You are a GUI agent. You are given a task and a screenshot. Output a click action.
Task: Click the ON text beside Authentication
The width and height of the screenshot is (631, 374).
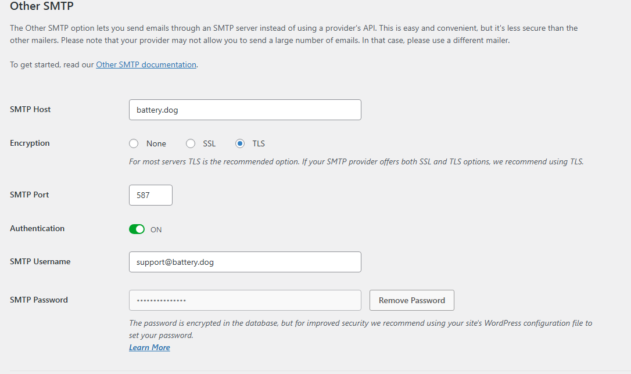(x=156, y=229)
